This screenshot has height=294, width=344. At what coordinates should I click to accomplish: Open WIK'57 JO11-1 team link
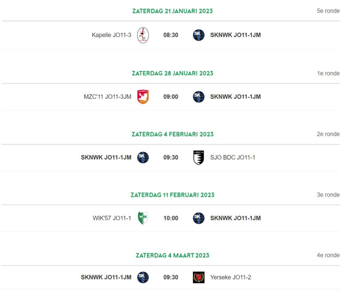click(x=112, y=218)
